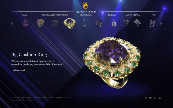Go to the SHOWROOM menu item
This screenshot has width=173, height=108.
(x=86, y=15)
